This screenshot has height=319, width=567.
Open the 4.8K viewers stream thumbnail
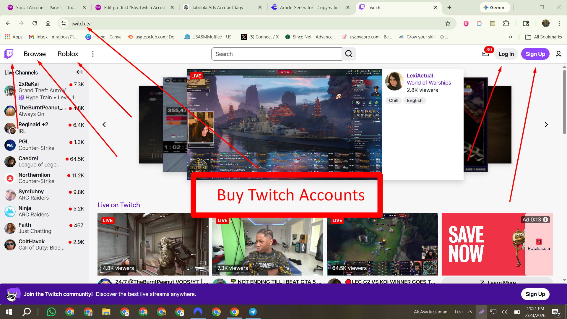[153, 244]
